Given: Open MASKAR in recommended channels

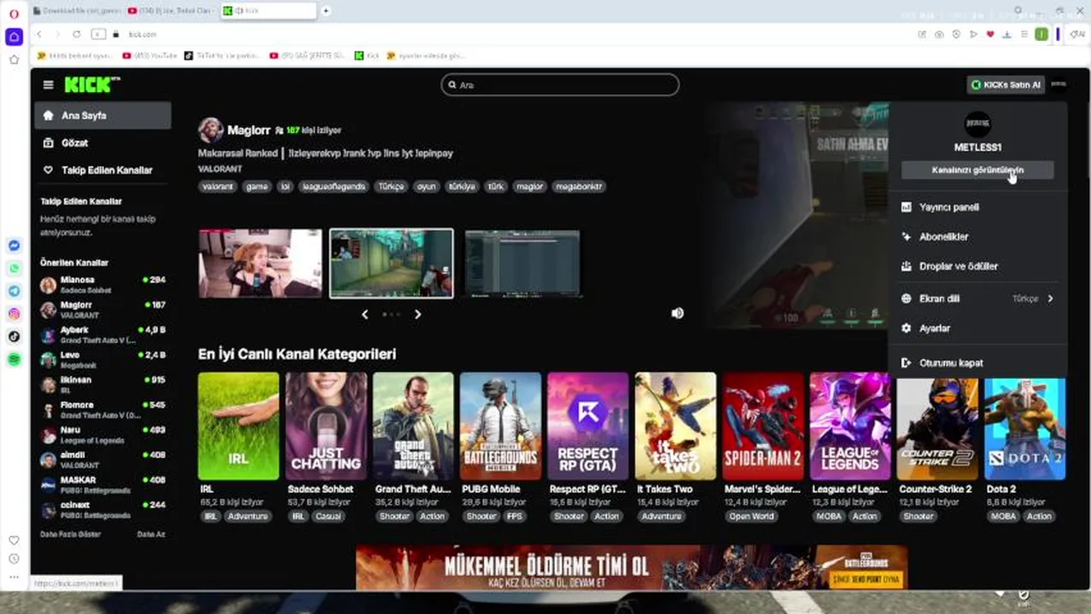Looking at the screenshot, I should tap(102, 484).
